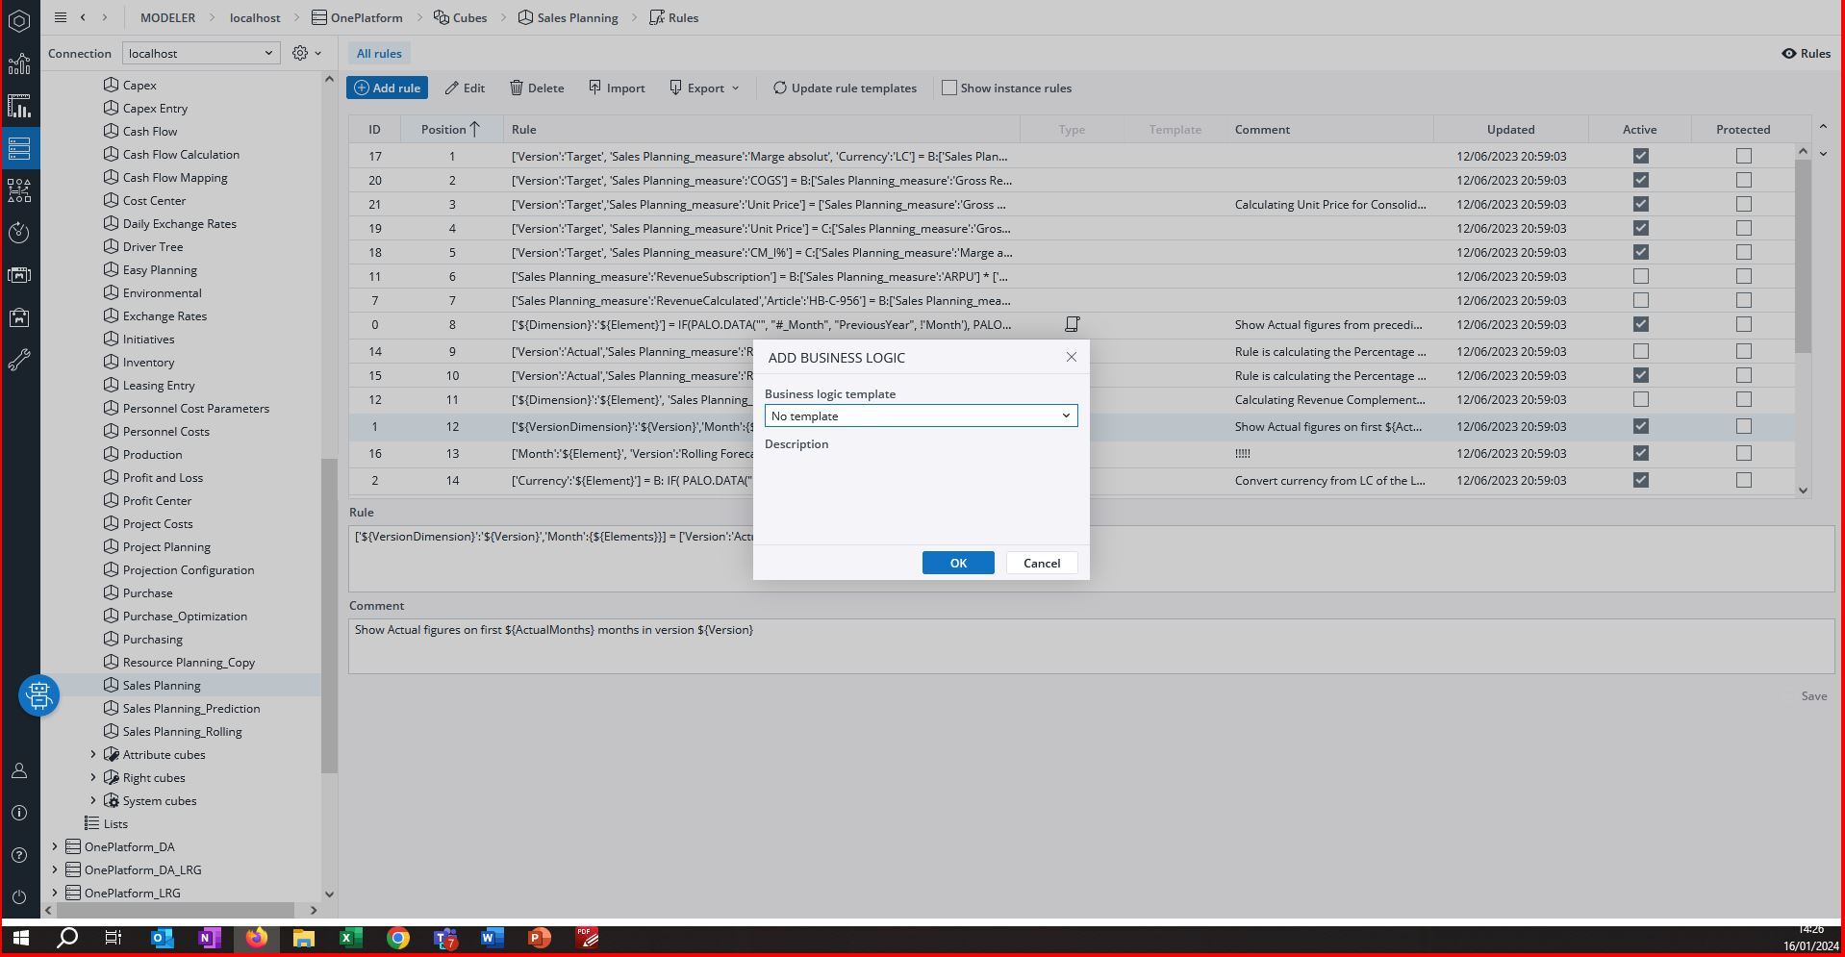The image size is (1845, 957).
Task: Open the Business logic template dropdown
Action: tap(921, 416)
